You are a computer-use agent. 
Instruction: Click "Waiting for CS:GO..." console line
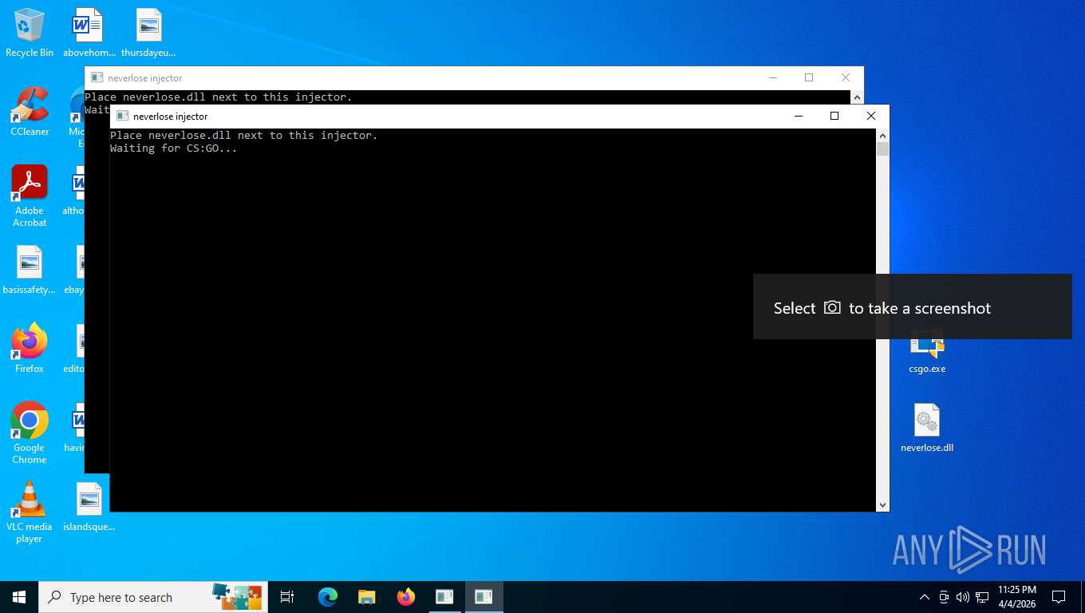pyautogui.click(x=174, y=148)
